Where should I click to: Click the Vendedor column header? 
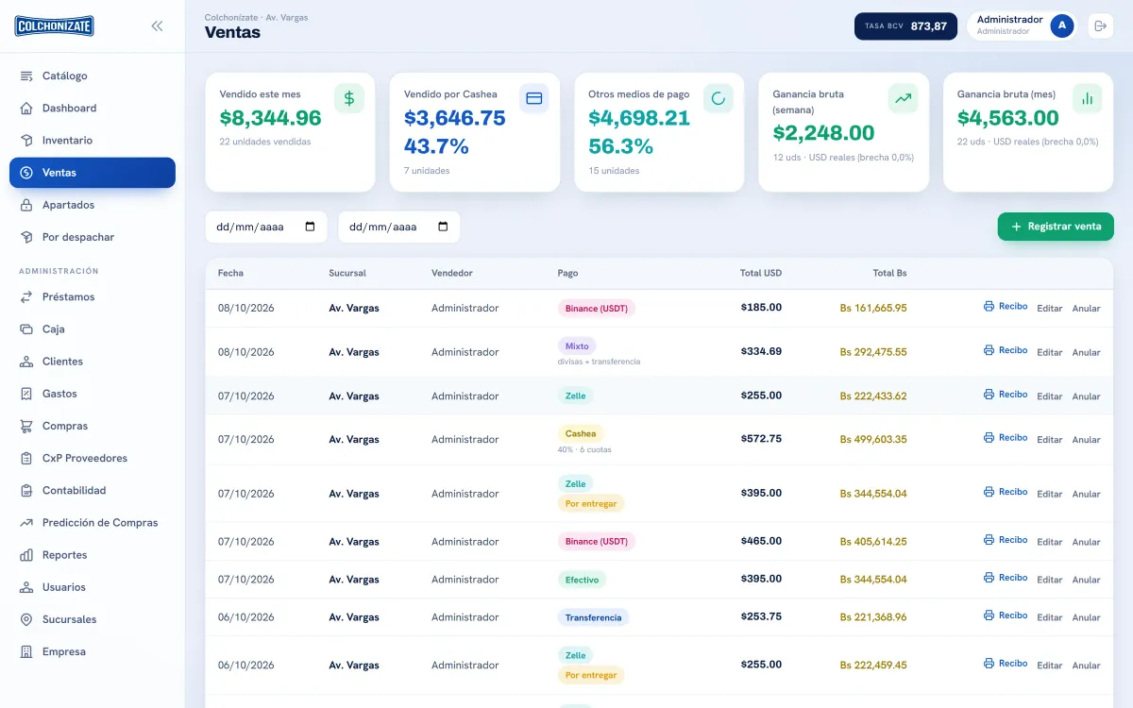(452, 273)
